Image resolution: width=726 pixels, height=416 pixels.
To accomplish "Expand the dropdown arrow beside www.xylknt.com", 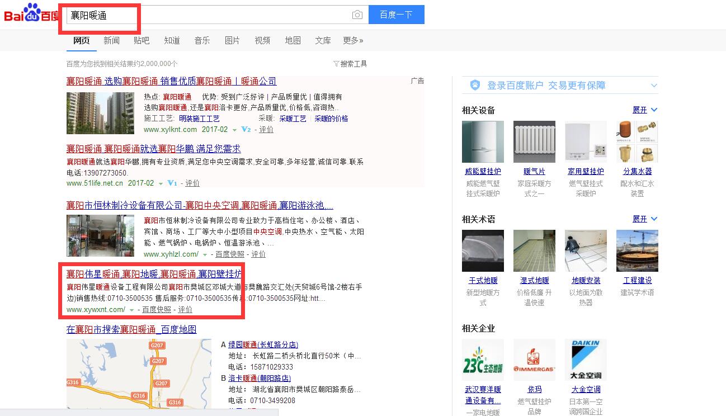I will (x=235, y=130).
